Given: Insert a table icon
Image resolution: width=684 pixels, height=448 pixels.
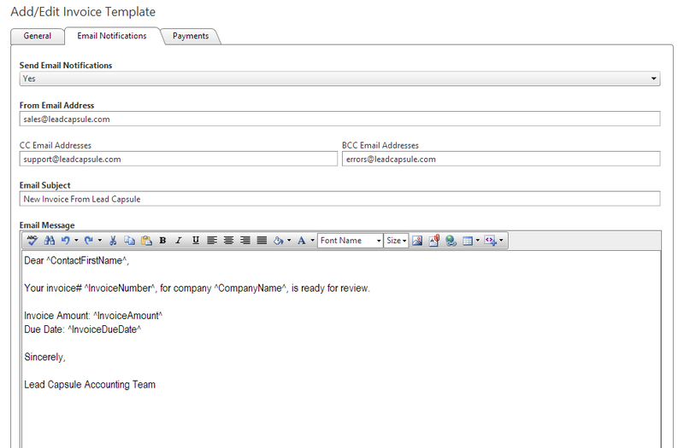Looking at the screenshot, I should click(468, 241).
